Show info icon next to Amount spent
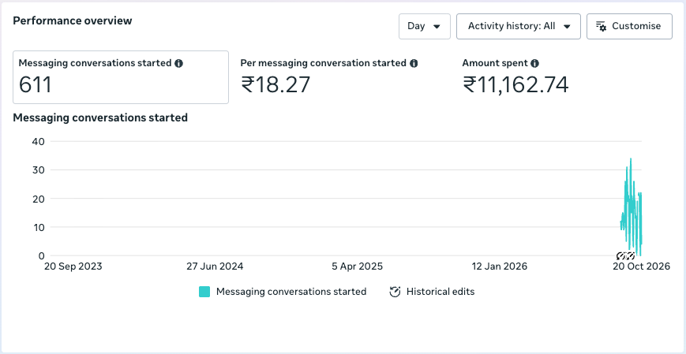 pyautogui.click(x=534, y=63)
